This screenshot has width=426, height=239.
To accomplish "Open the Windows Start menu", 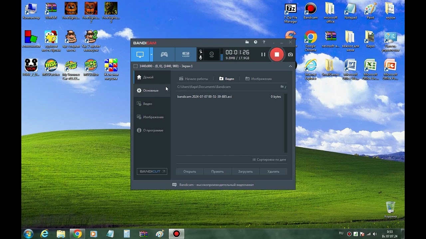I will click(x=28, y=234).
